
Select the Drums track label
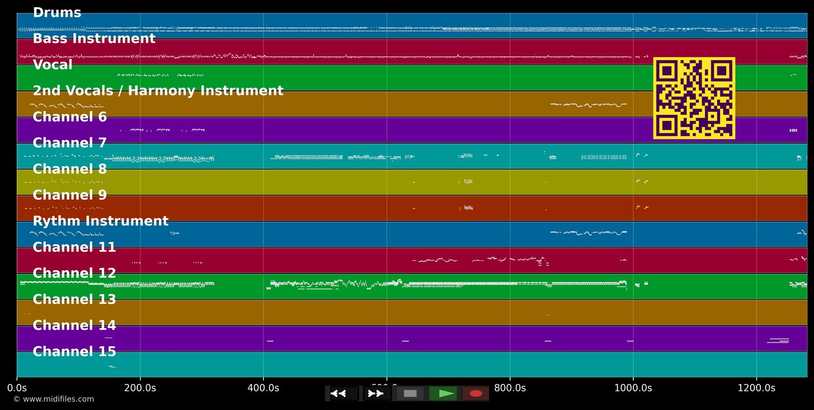[x=57, y=13]
